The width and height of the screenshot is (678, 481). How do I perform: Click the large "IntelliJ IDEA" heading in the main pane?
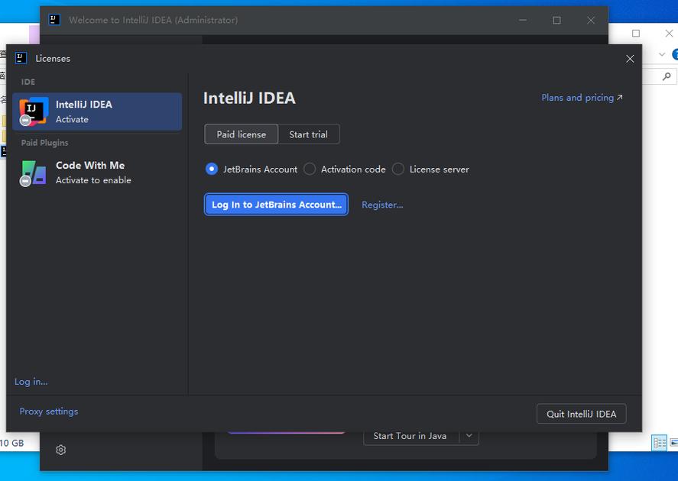coord(249,98)
